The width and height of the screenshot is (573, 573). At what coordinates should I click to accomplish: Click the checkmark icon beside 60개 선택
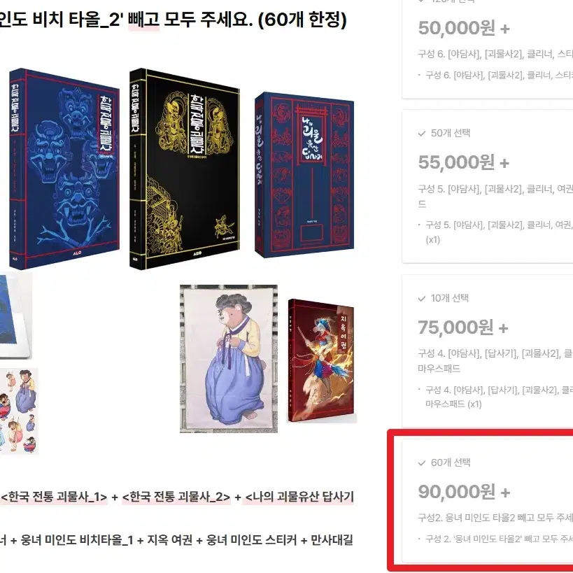tap(422, 463)
